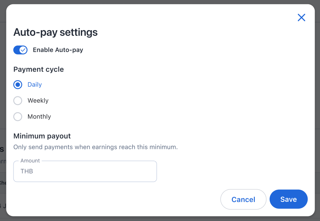Click the 'Auto-pay settings' dialog title

pyautogui.click(x=56, y=32)
